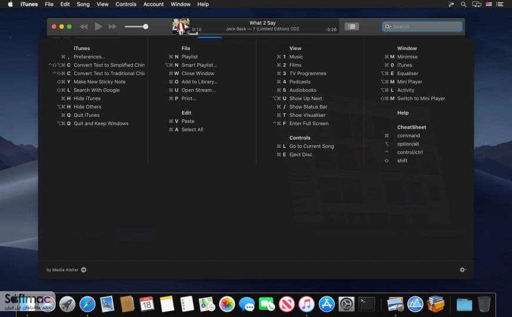This screenshot has height=317, width=512.
Task: Select Podcasts under View
Action: pyautogui.click(x=300, y=82)
